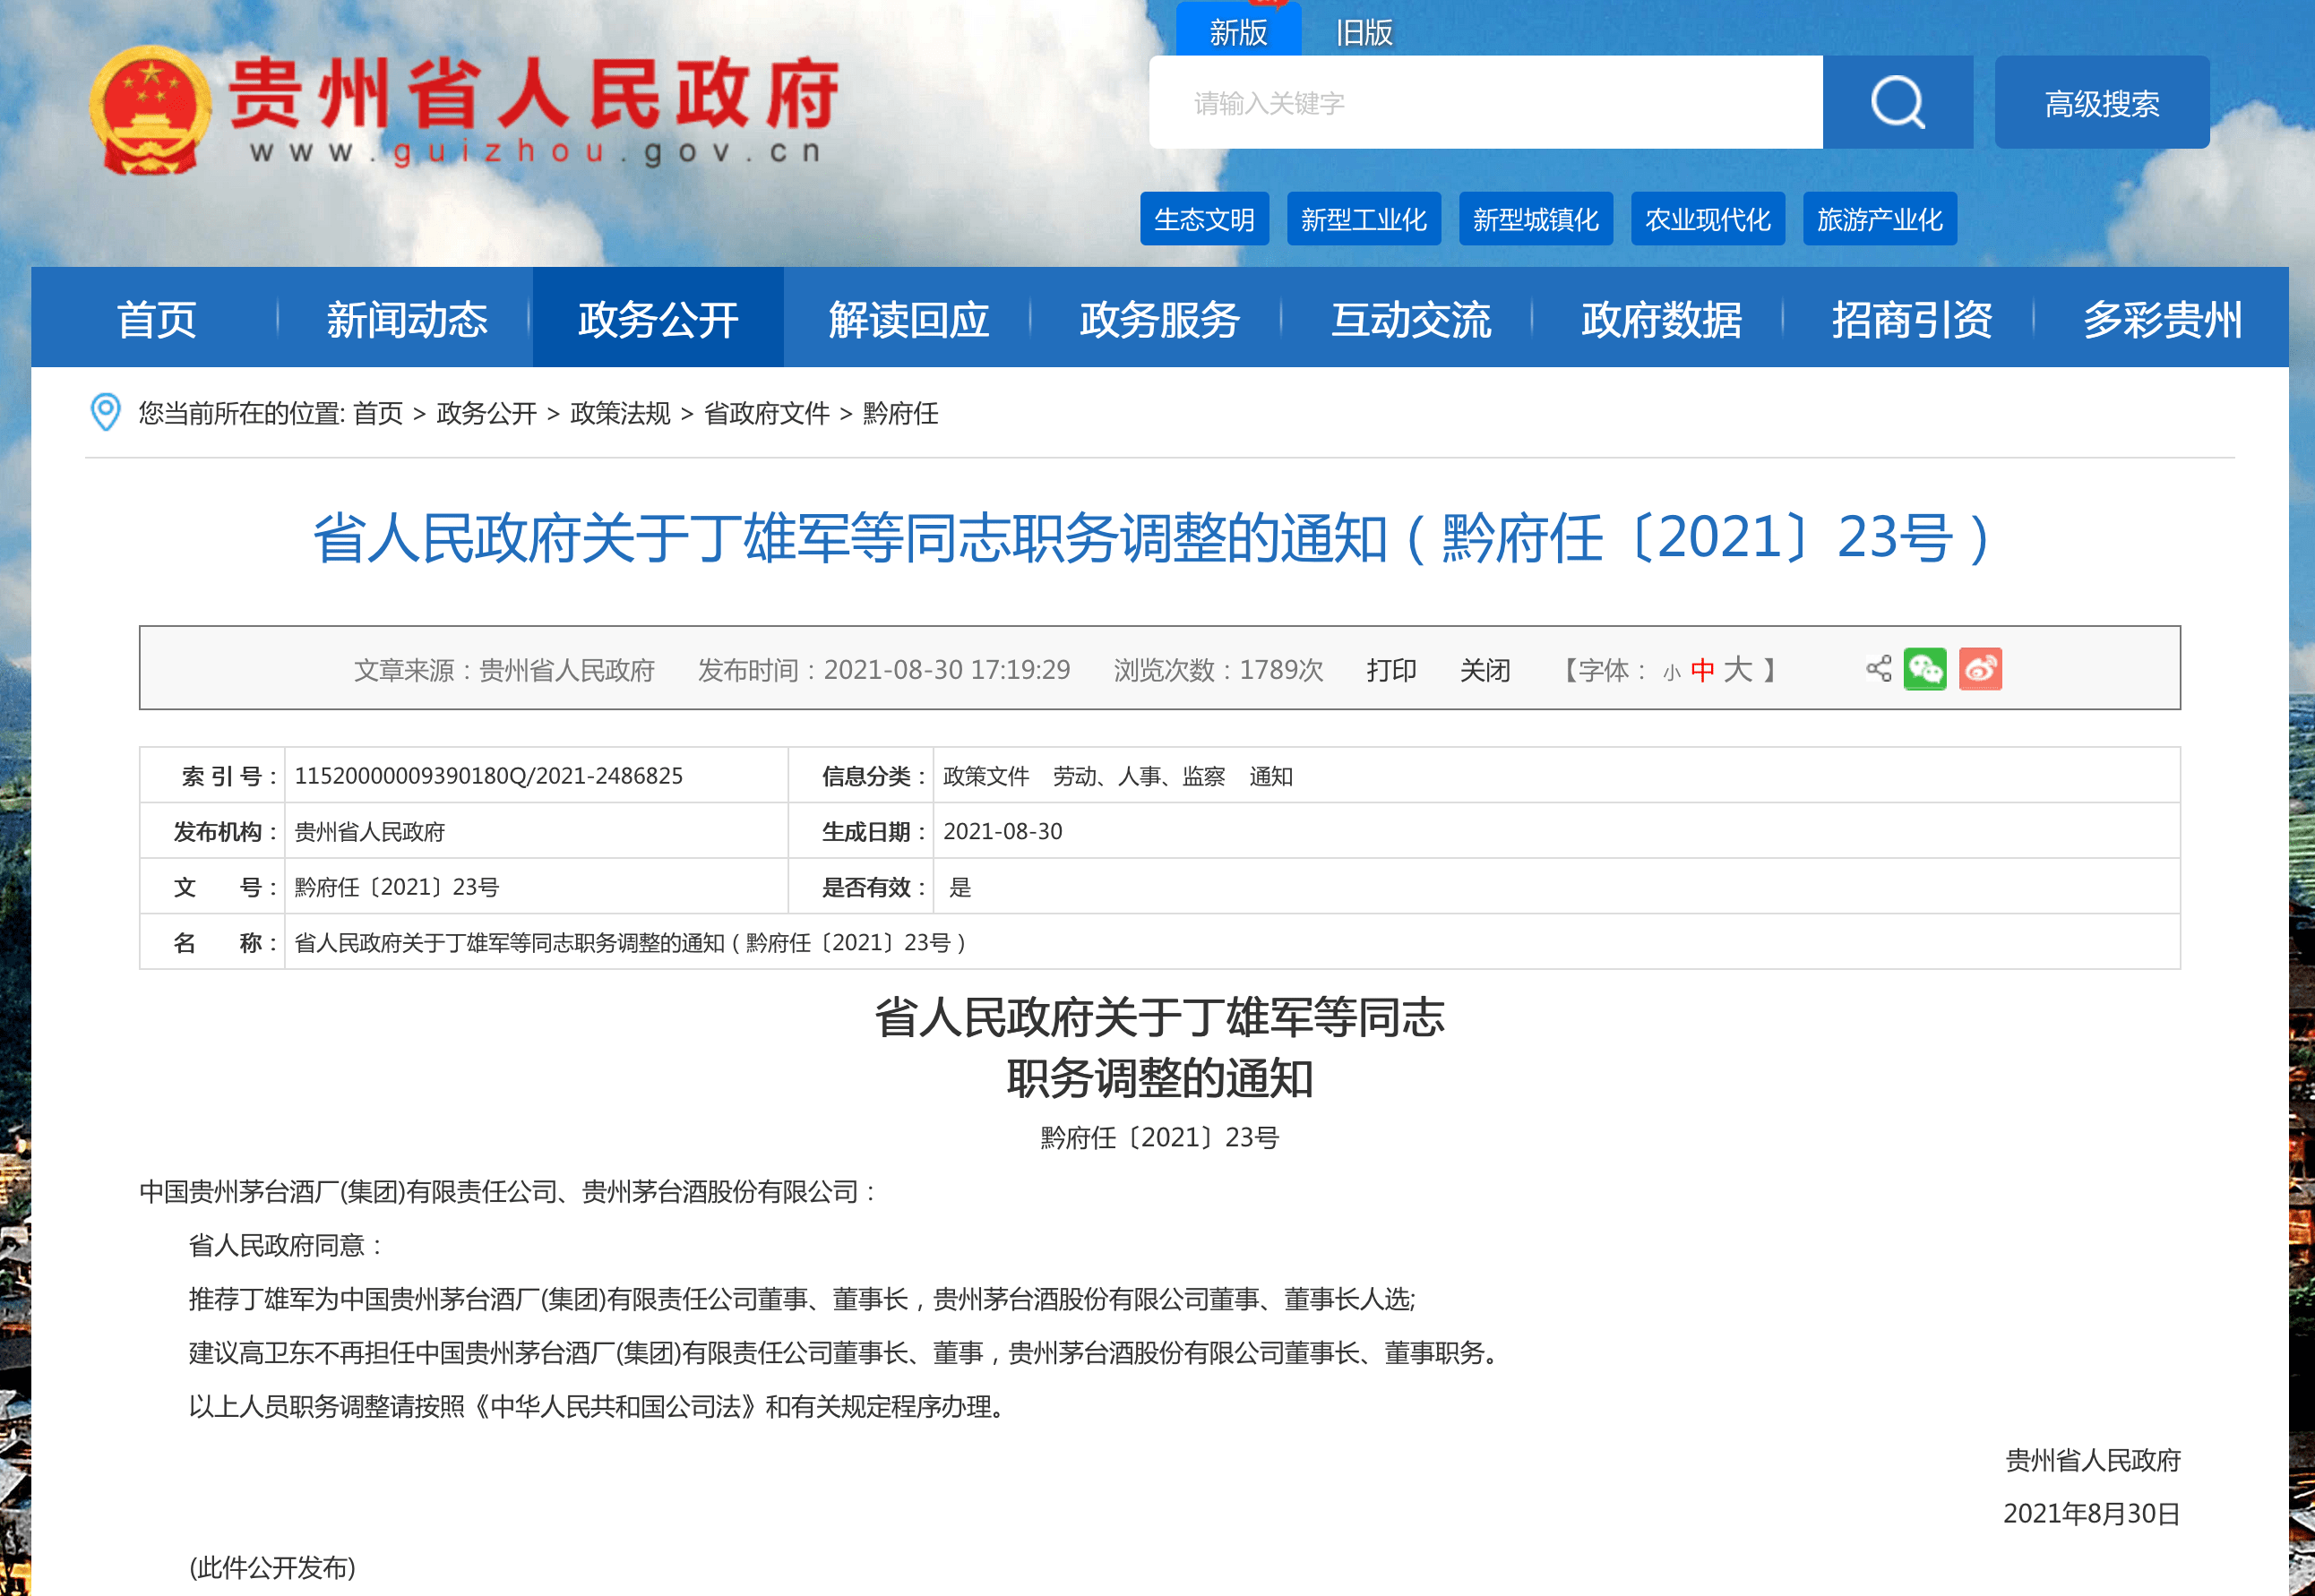This screenshot has height=1596, width=2315.
Task: Click breadcrumb link 省政府文件
Action: click(x=766, y=413)
